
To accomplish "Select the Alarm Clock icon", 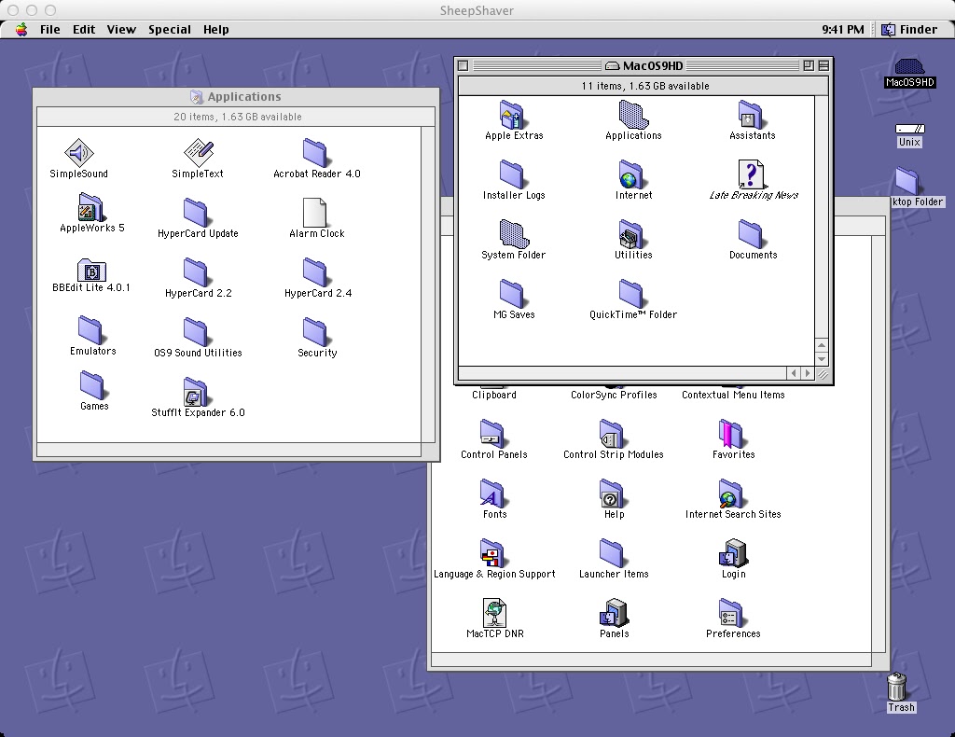I will 315,214.
